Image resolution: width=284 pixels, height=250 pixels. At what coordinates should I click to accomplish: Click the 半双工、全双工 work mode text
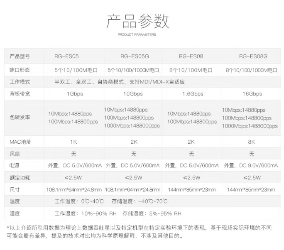pyautogui.click(x=120, y=82)
